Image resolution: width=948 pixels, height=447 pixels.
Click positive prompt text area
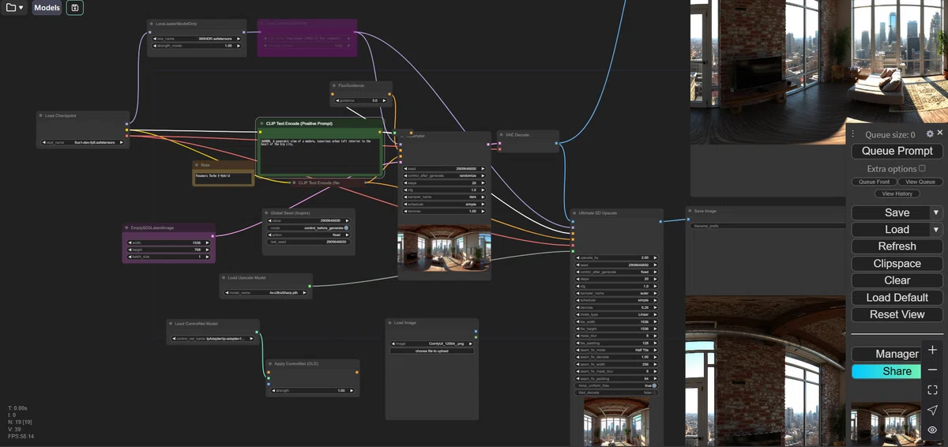click(319, 156)
